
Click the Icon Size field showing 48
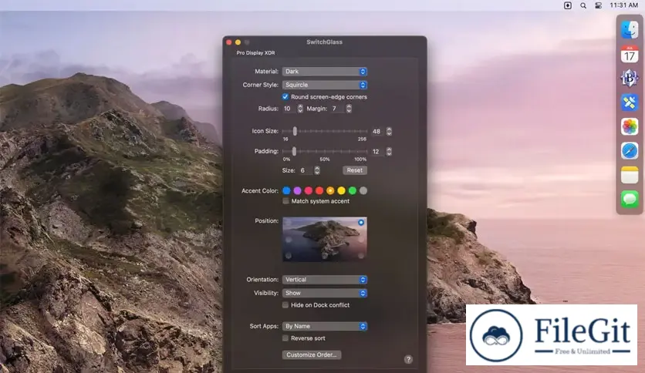point(377,132)
